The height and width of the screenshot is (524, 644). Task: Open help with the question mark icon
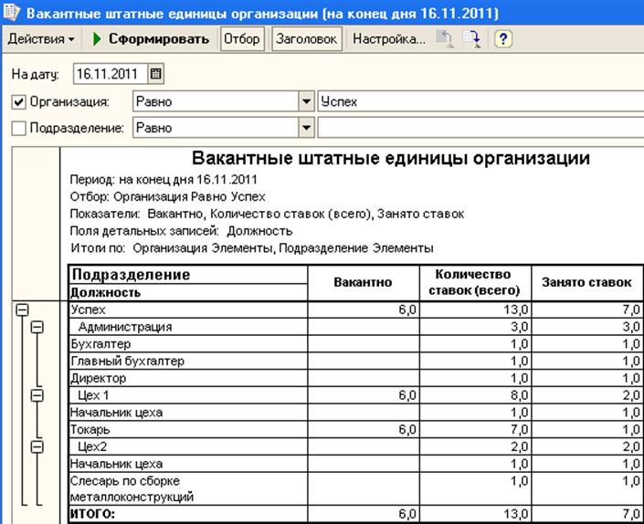click(x=503, y=39)
